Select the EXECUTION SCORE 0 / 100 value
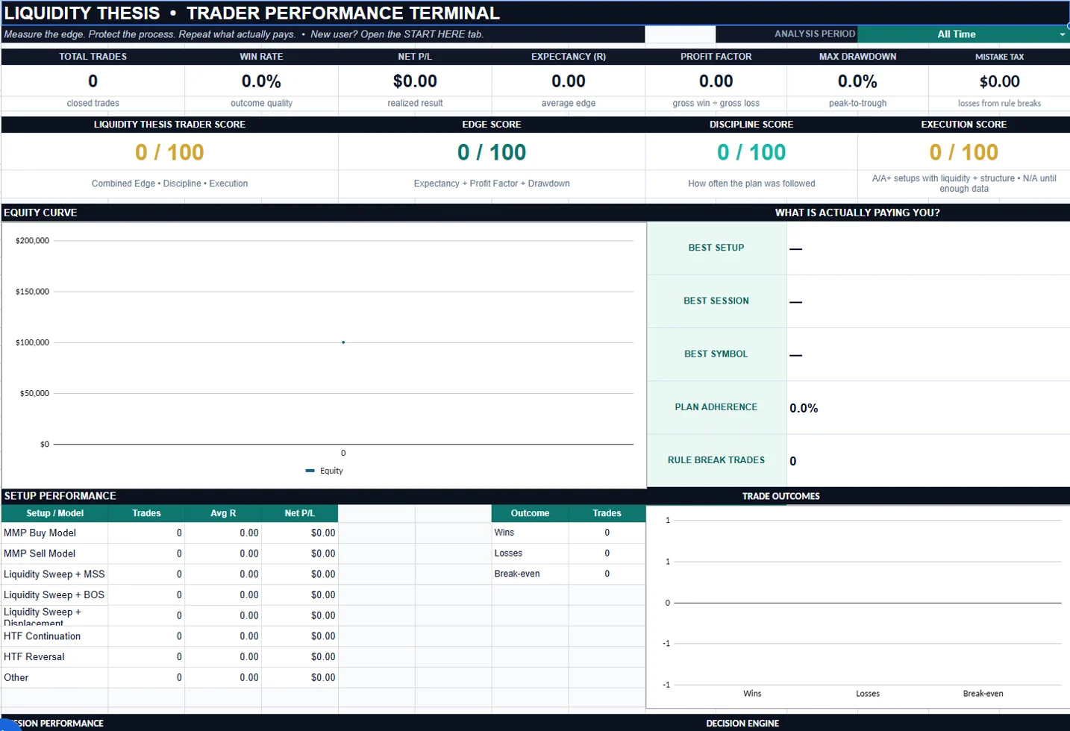This screenshot has height=731, width=1070. tap(964, 152)
